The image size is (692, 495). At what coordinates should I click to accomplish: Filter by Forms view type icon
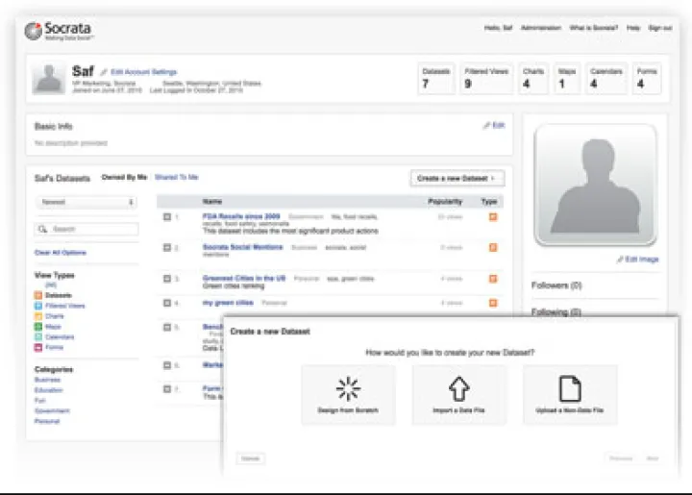[x=37, y=348]
